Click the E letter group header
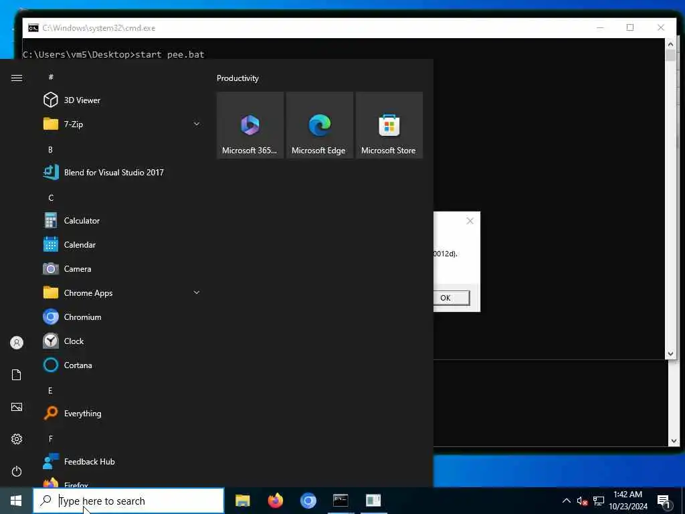The height and width of the screenshot is (514, 685). tap(51, 390)
